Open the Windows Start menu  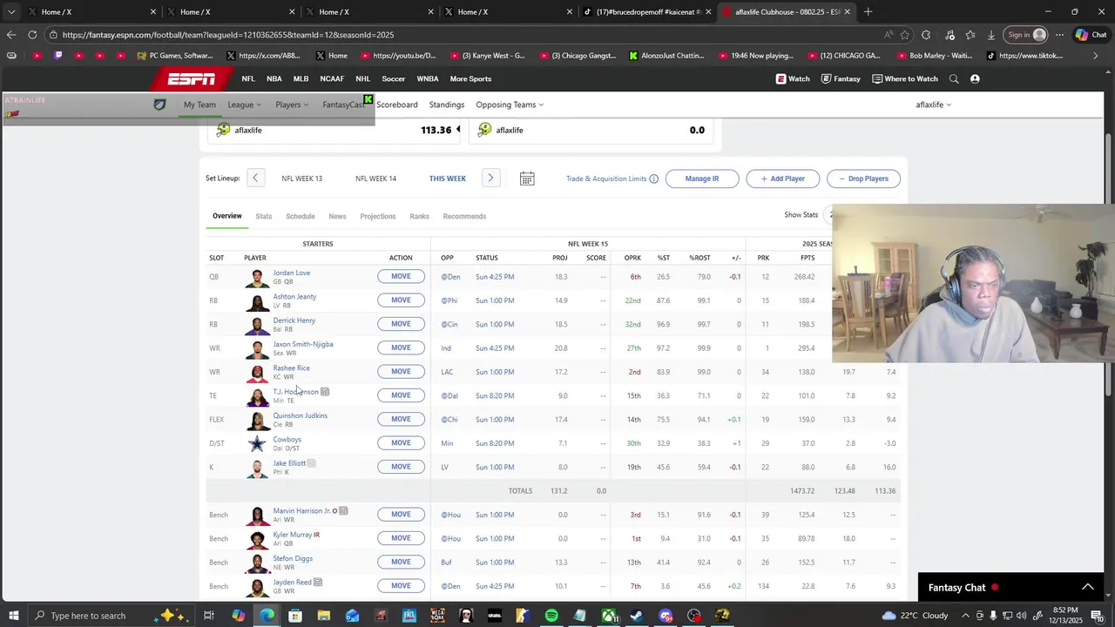[13, 616]
